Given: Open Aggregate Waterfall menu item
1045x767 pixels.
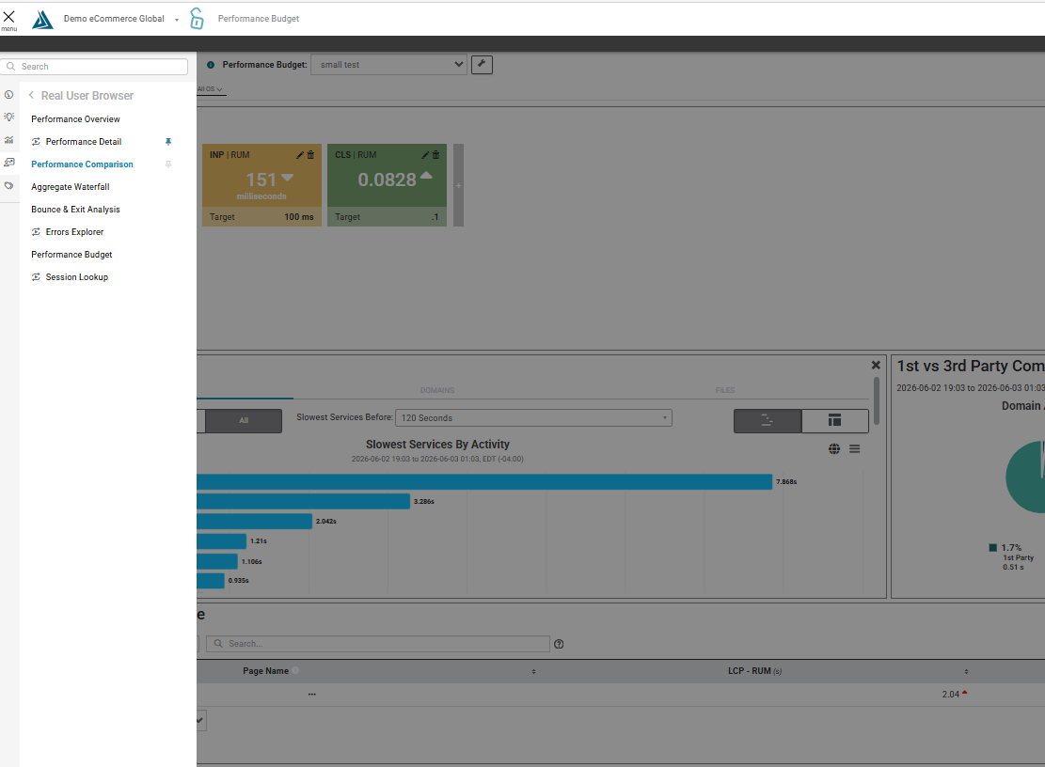Looking at the screenshot, I should [x=70, y=187].
